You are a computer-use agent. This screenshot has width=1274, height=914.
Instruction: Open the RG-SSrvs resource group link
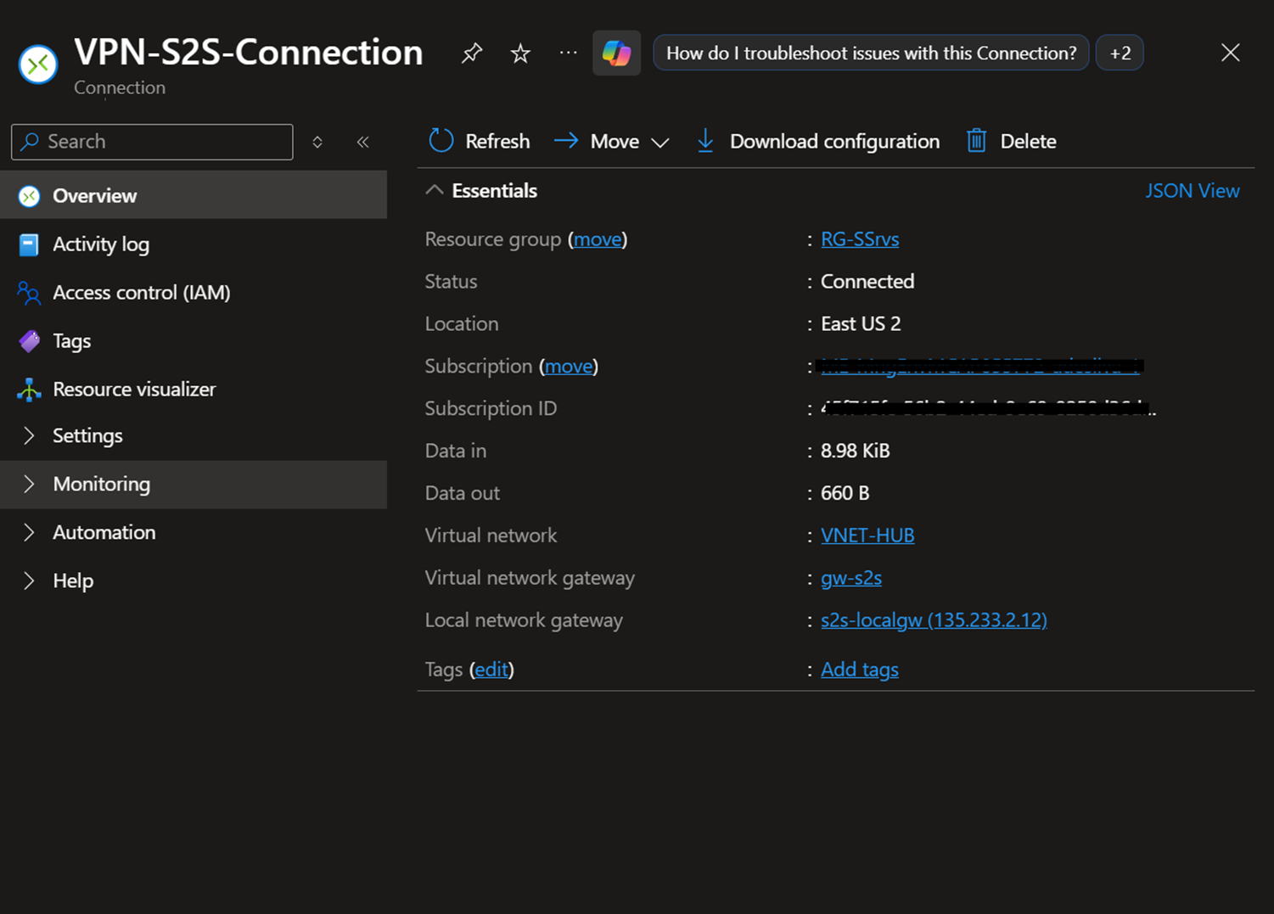(x=859, y=239)
